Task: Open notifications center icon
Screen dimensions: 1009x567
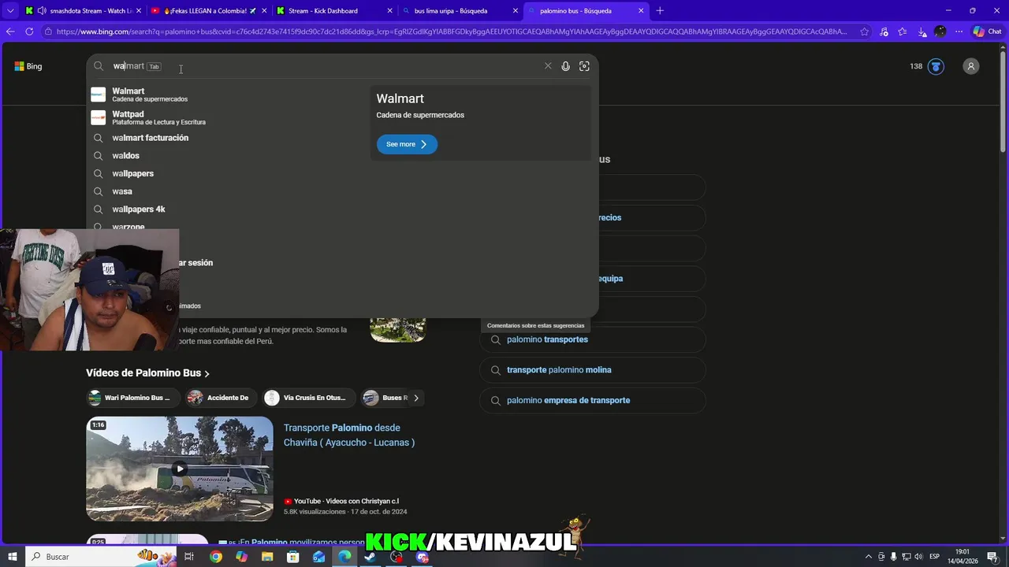Action: tap(992, 557)
